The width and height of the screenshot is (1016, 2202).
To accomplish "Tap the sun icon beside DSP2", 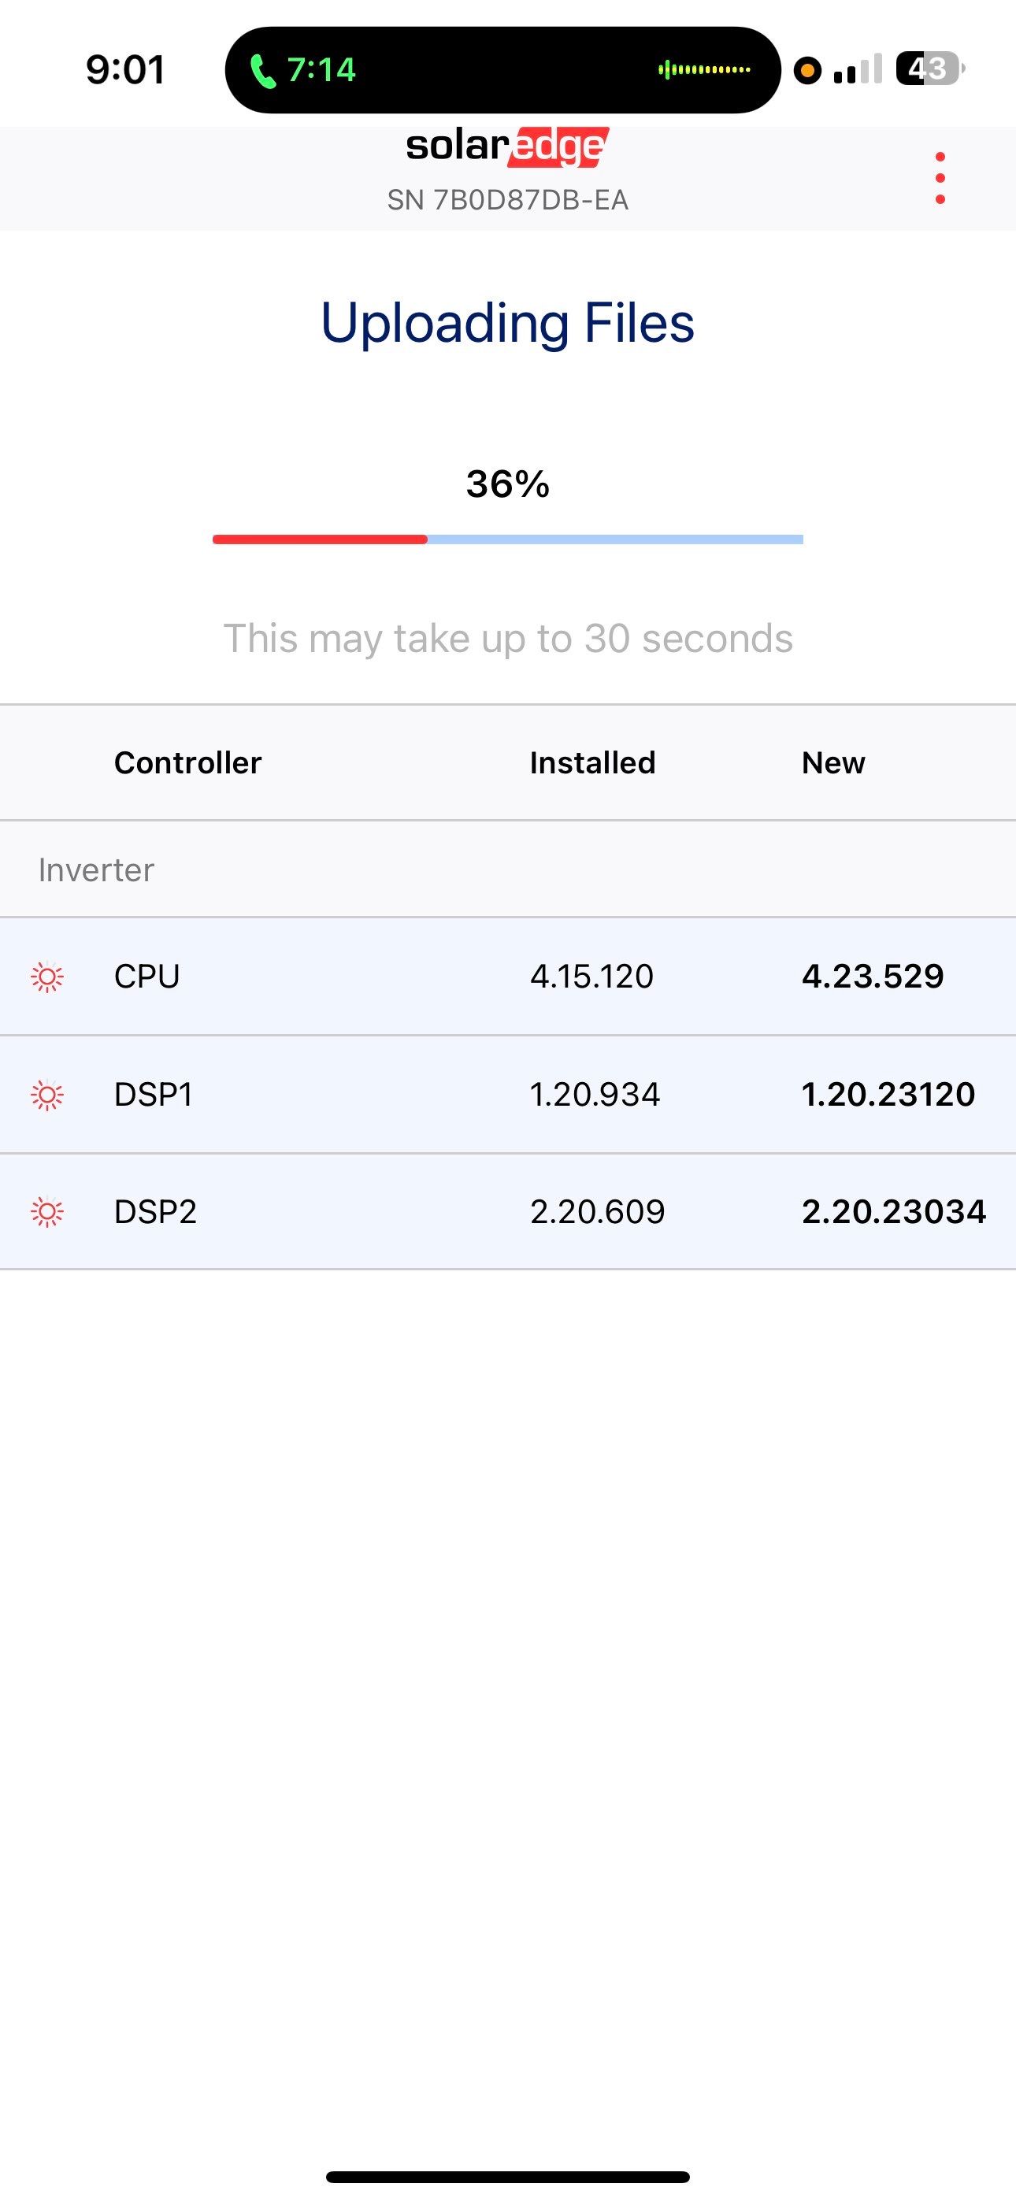I will pos(47,1211).
